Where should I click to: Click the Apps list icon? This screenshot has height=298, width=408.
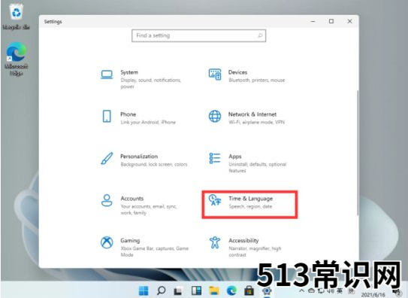[215, 158]
